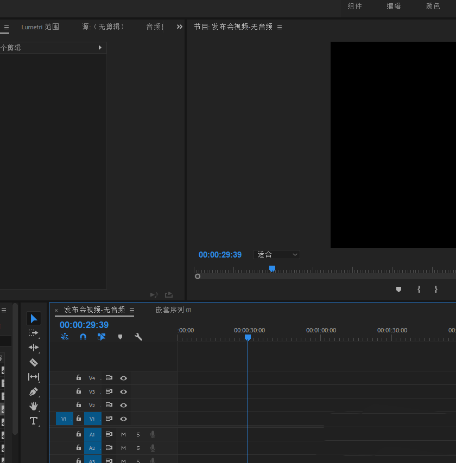456x463 pixels.
Task: Select the Type tool
Action: (x=34, y=421)
